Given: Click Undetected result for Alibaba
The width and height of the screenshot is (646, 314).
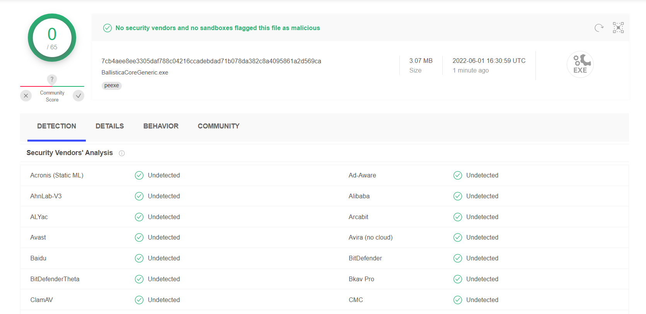Looking at the screenshot, I should coord(482,196).
